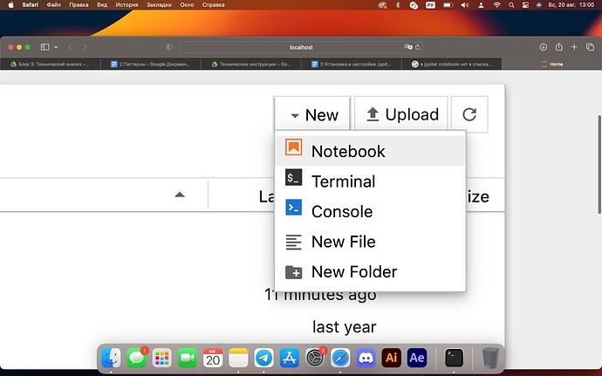Open After Effects from the Dock
The image size is (602, 376).
point(417,358)
